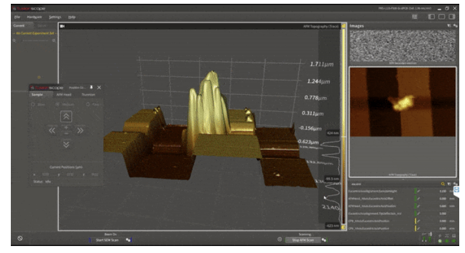Edit fourth parameter row pencil icon
This screenshot has height=253, width=465.
point(418,214)
